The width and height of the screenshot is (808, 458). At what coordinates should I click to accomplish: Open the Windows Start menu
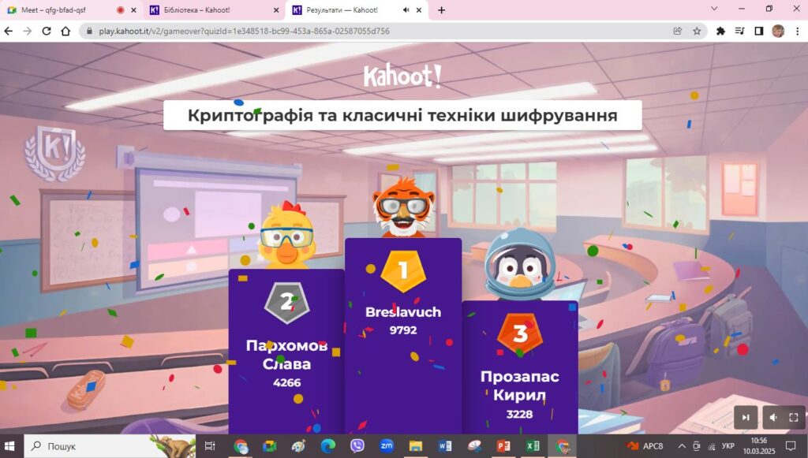click(x=10, y=446)
